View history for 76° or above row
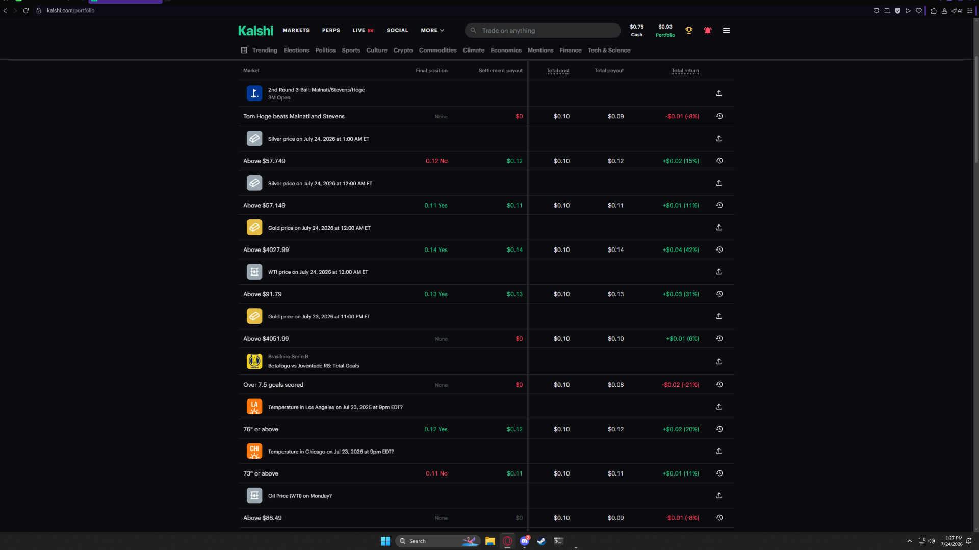 tap(719, 429)
